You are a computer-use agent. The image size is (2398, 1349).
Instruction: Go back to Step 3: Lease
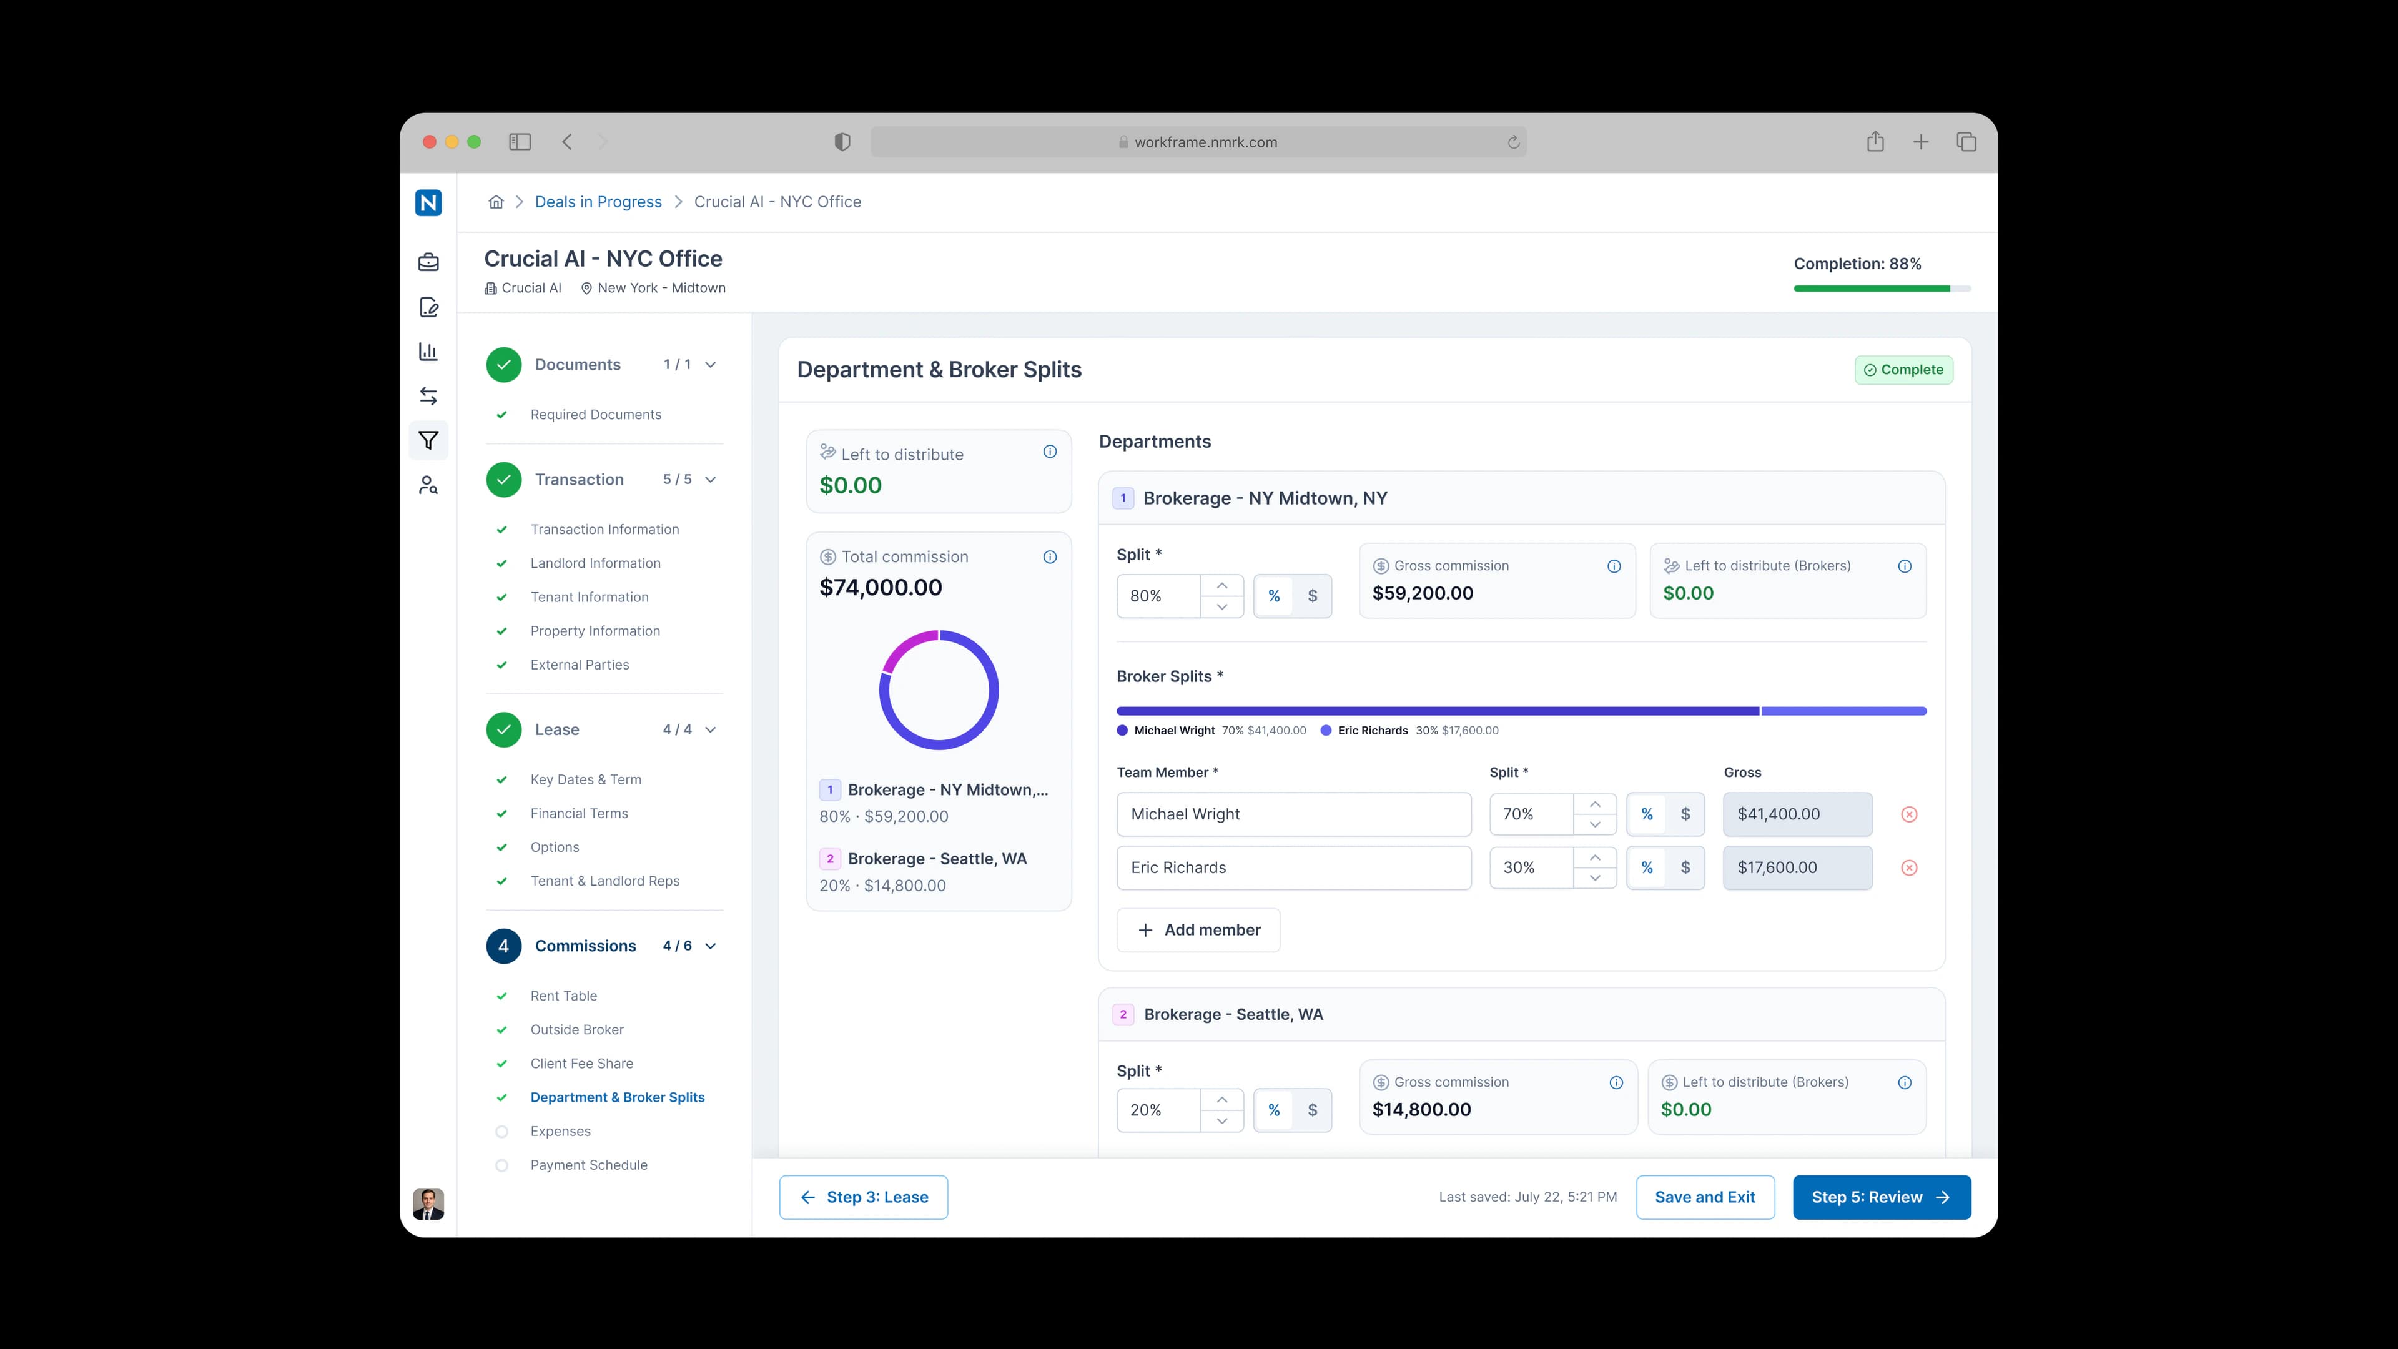click(864, 1197)
